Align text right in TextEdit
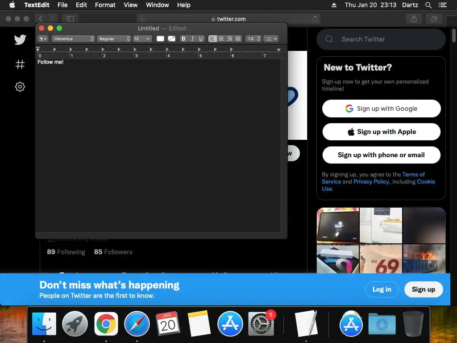 (x=230, y=39)
